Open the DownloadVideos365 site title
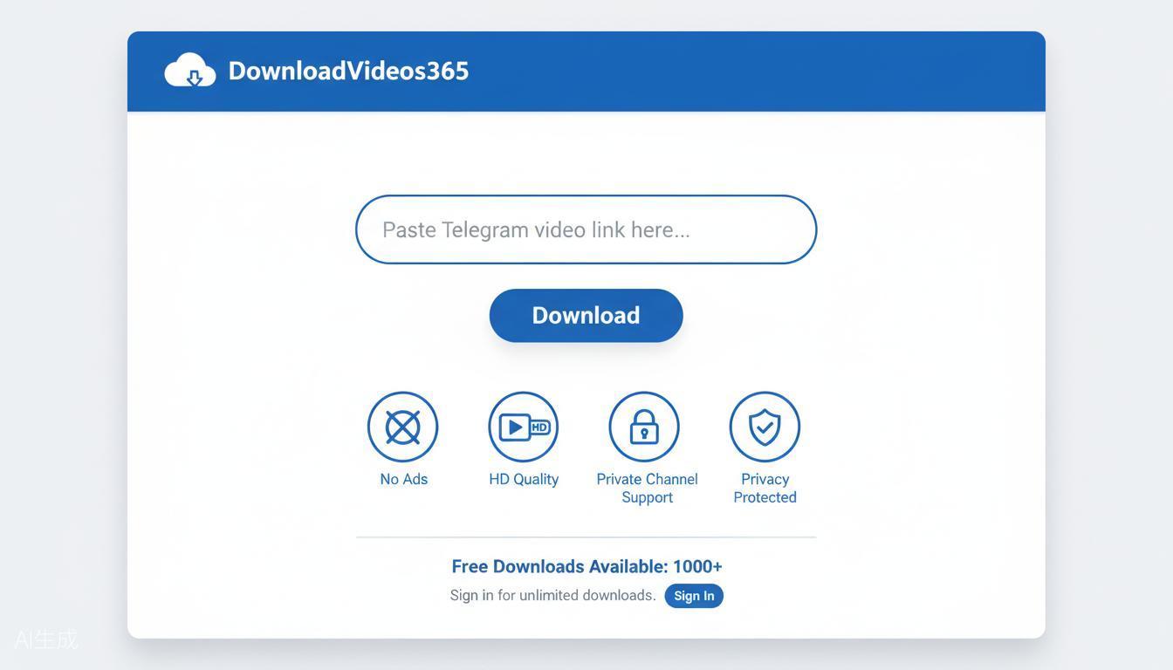 click(x=348, y=71)
